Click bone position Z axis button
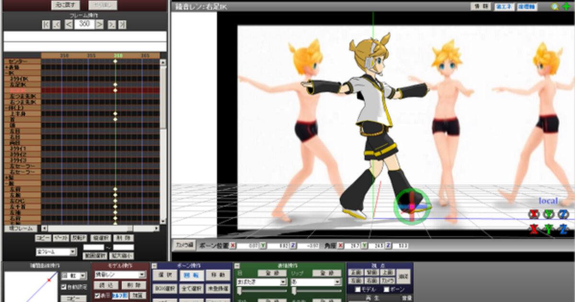This screenshot has height=302, width=575. [293, 245]
